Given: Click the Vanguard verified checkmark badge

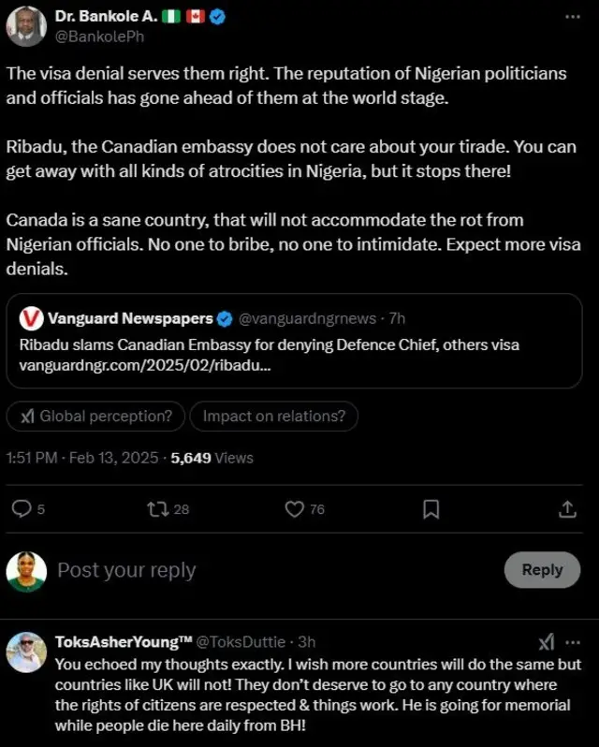Looking at the screenshot, I should (x=226, y=318).
